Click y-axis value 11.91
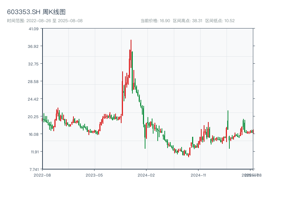 pos(35,152)
